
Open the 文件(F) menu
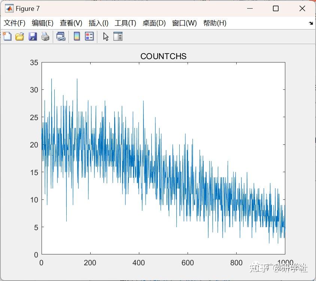coord(15,23)
